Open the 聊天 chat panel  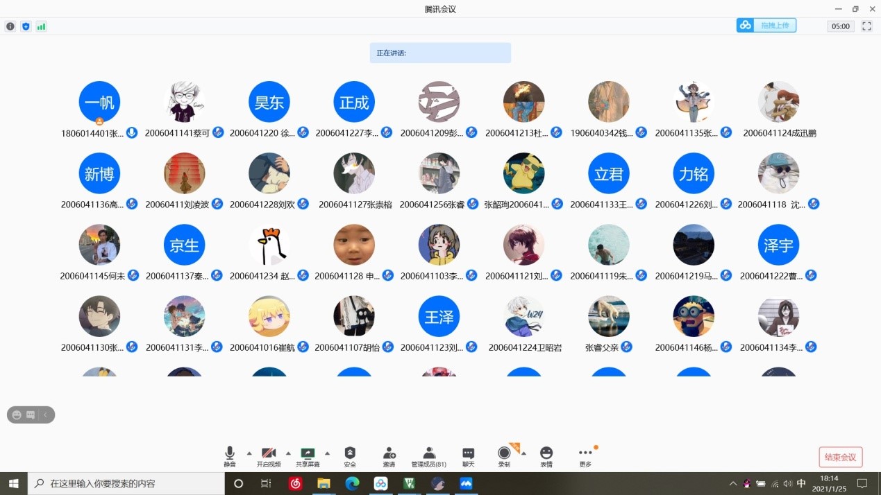coord(469,456)
